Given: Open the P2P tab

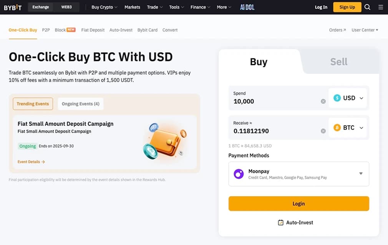Looking at the screenshot, I should 46,30.
